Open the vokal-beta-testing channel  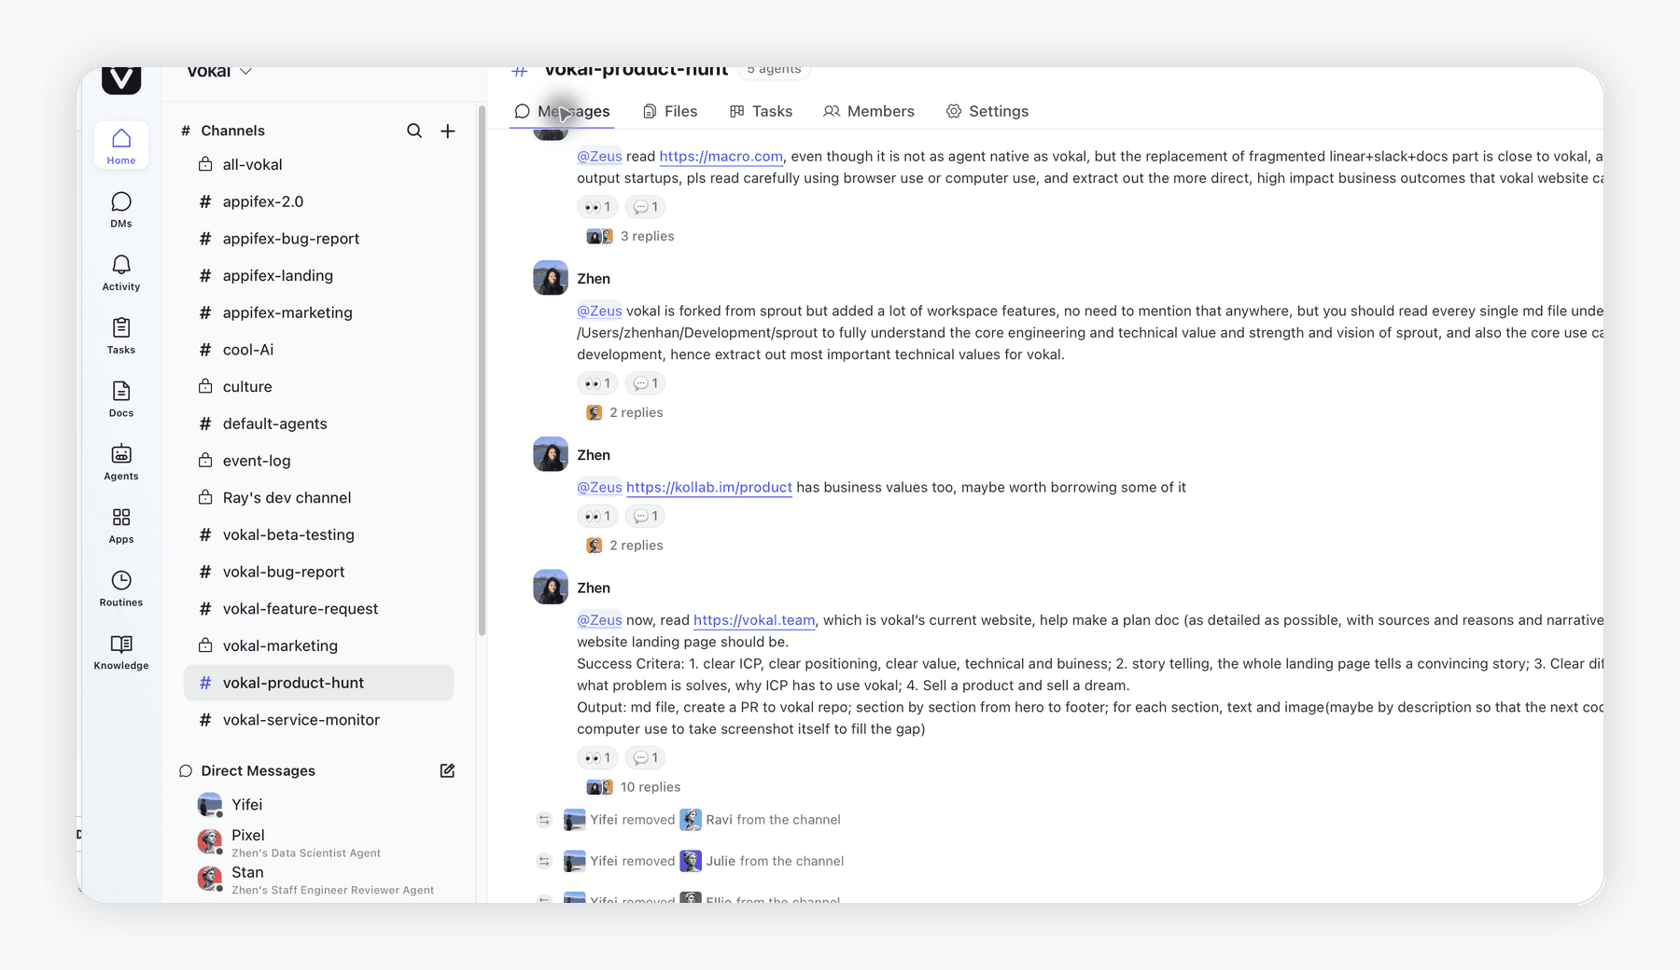318,534
